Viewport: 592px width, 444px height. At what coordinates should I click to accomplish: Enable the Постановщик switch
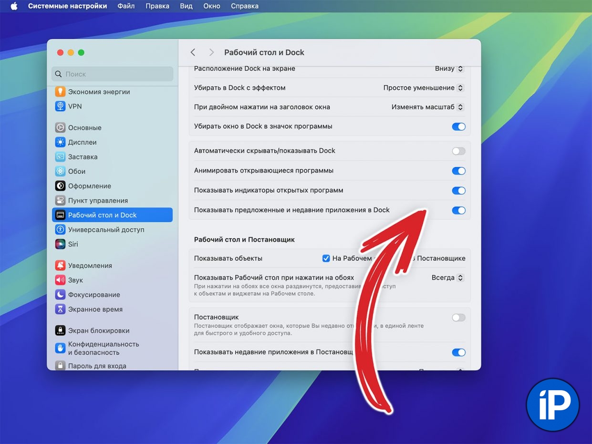[x=458, y=318]
